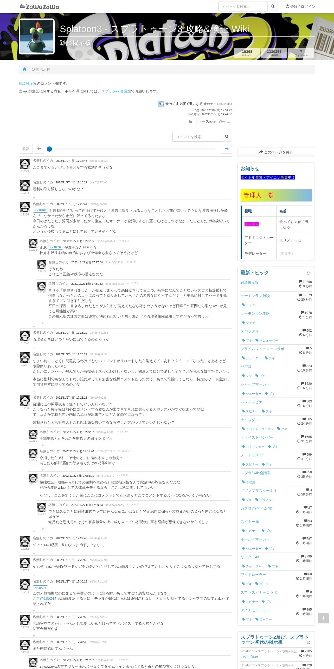The height and width of the screenshot is (669, 334).
Task: Click the ローラー tag under ワイドローラー
Action: tap(264, 584)
